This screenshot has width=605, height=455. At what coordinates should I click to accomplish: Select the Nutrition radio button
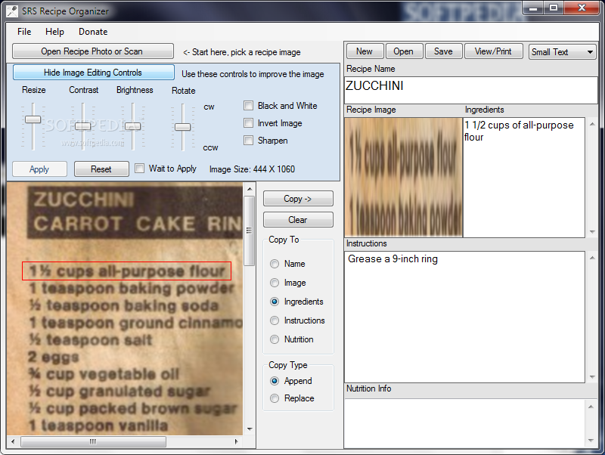[275, 339]
